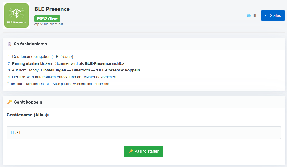Select the esp32-ble-client-ost hostname text
This screenshot has height=167, width=287.
(49, 24)
